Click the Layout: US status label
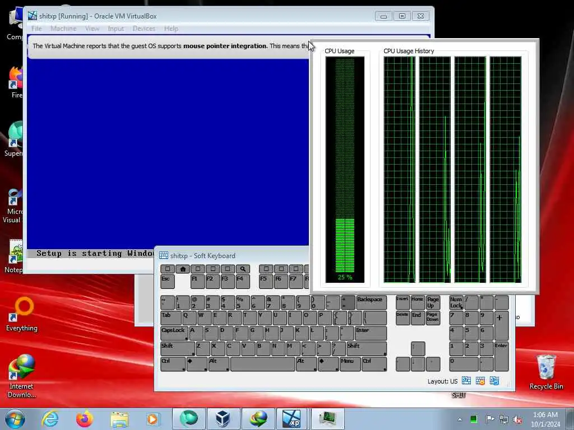This screenshot has width=574, height=430. (x=443, y=381)
